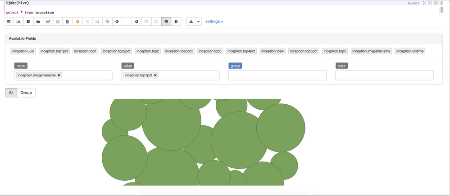Pick the inception.top3pct available field
The height and width of the screenshot is (196, 450).
pyautogui.click(x=179, y=51)
